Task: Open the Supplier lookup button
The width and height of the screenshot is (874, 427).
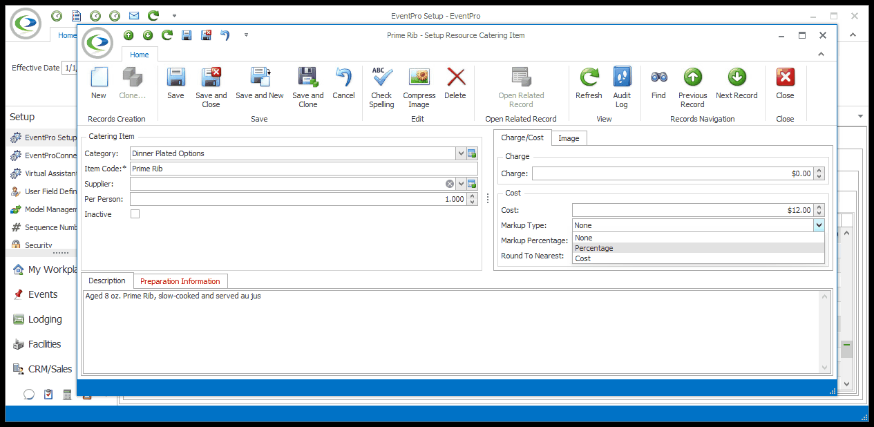Action: coord(472,184)
